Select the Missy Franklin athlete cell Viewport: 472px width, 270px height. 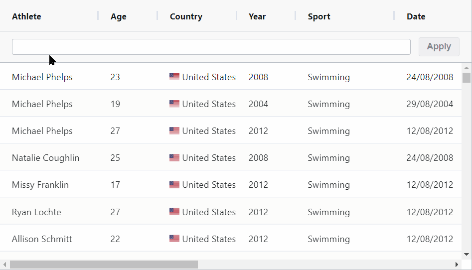point(40,185)
